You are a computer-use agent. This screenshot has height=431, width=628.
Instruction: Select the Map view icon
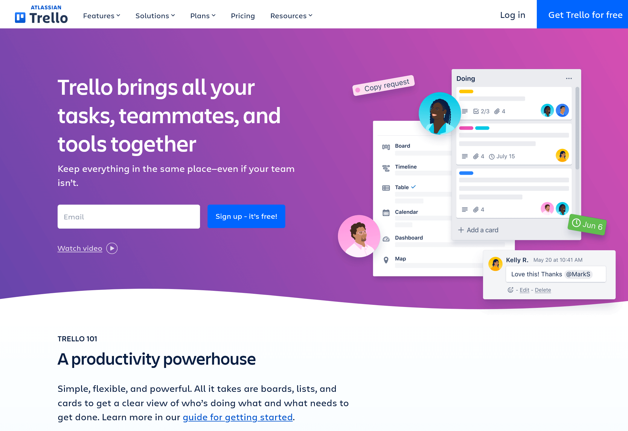[x=386, y=259]
